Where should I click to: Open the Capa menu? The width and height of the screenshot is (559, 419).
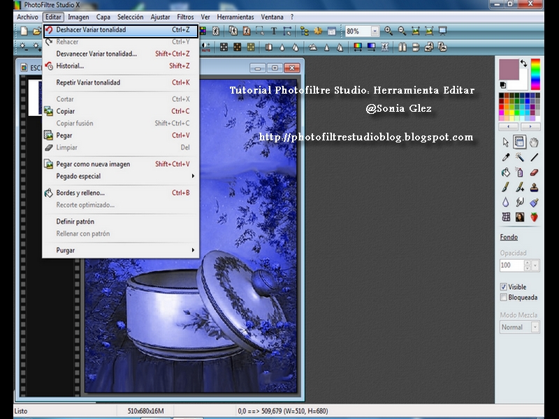click(x=103, y=17)
